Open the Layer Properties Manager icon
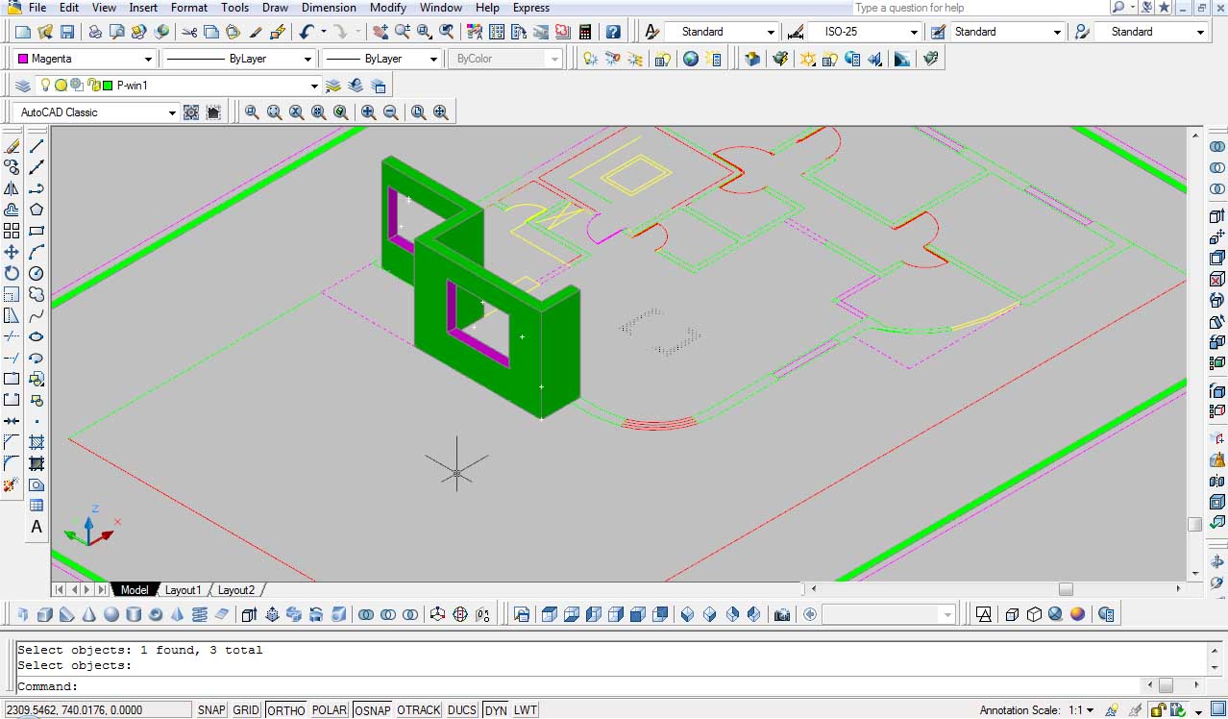This screenshot has width=1228, height=719. point(23,86)
